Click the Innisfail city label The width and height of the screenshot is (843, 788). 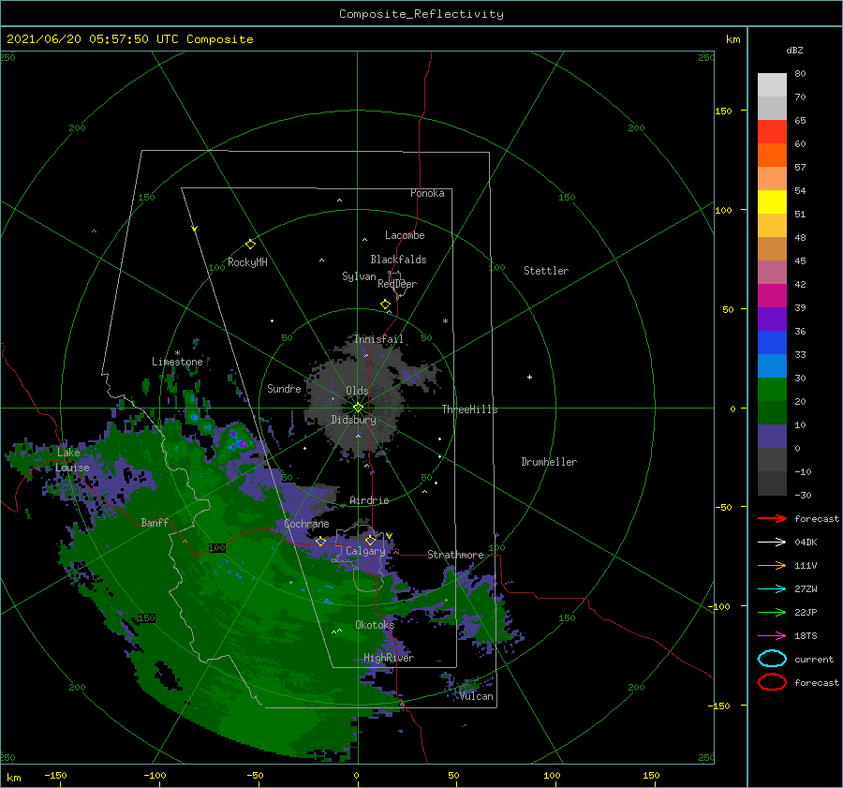pos(378,339)
